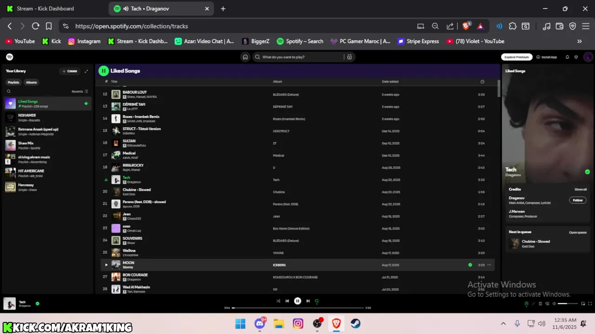Open the user profile avatar menu

coord(588,57)
